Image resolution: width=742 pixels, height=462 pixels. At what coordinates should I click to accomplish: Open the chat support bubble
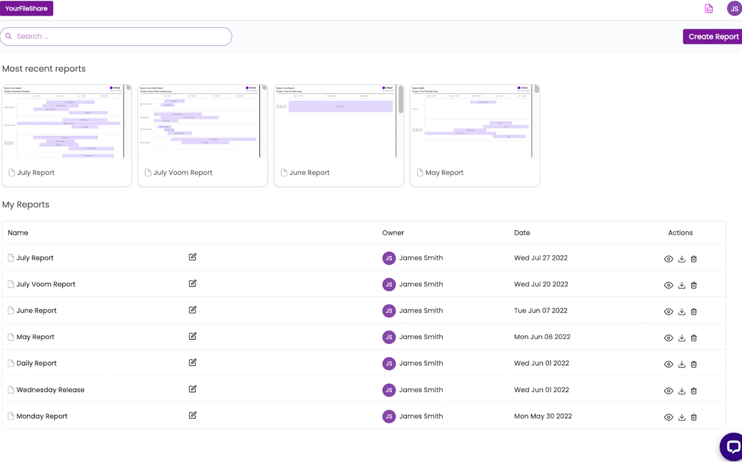731,447
